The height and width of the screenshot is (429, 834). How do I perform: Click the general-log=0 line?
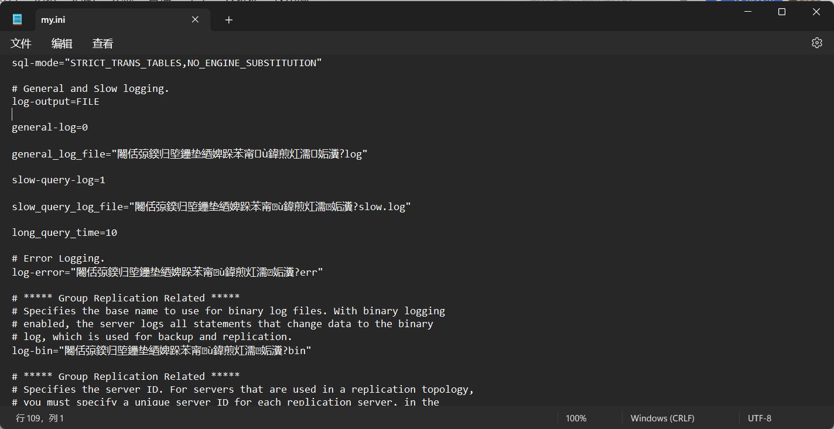(x=50, y=127)
